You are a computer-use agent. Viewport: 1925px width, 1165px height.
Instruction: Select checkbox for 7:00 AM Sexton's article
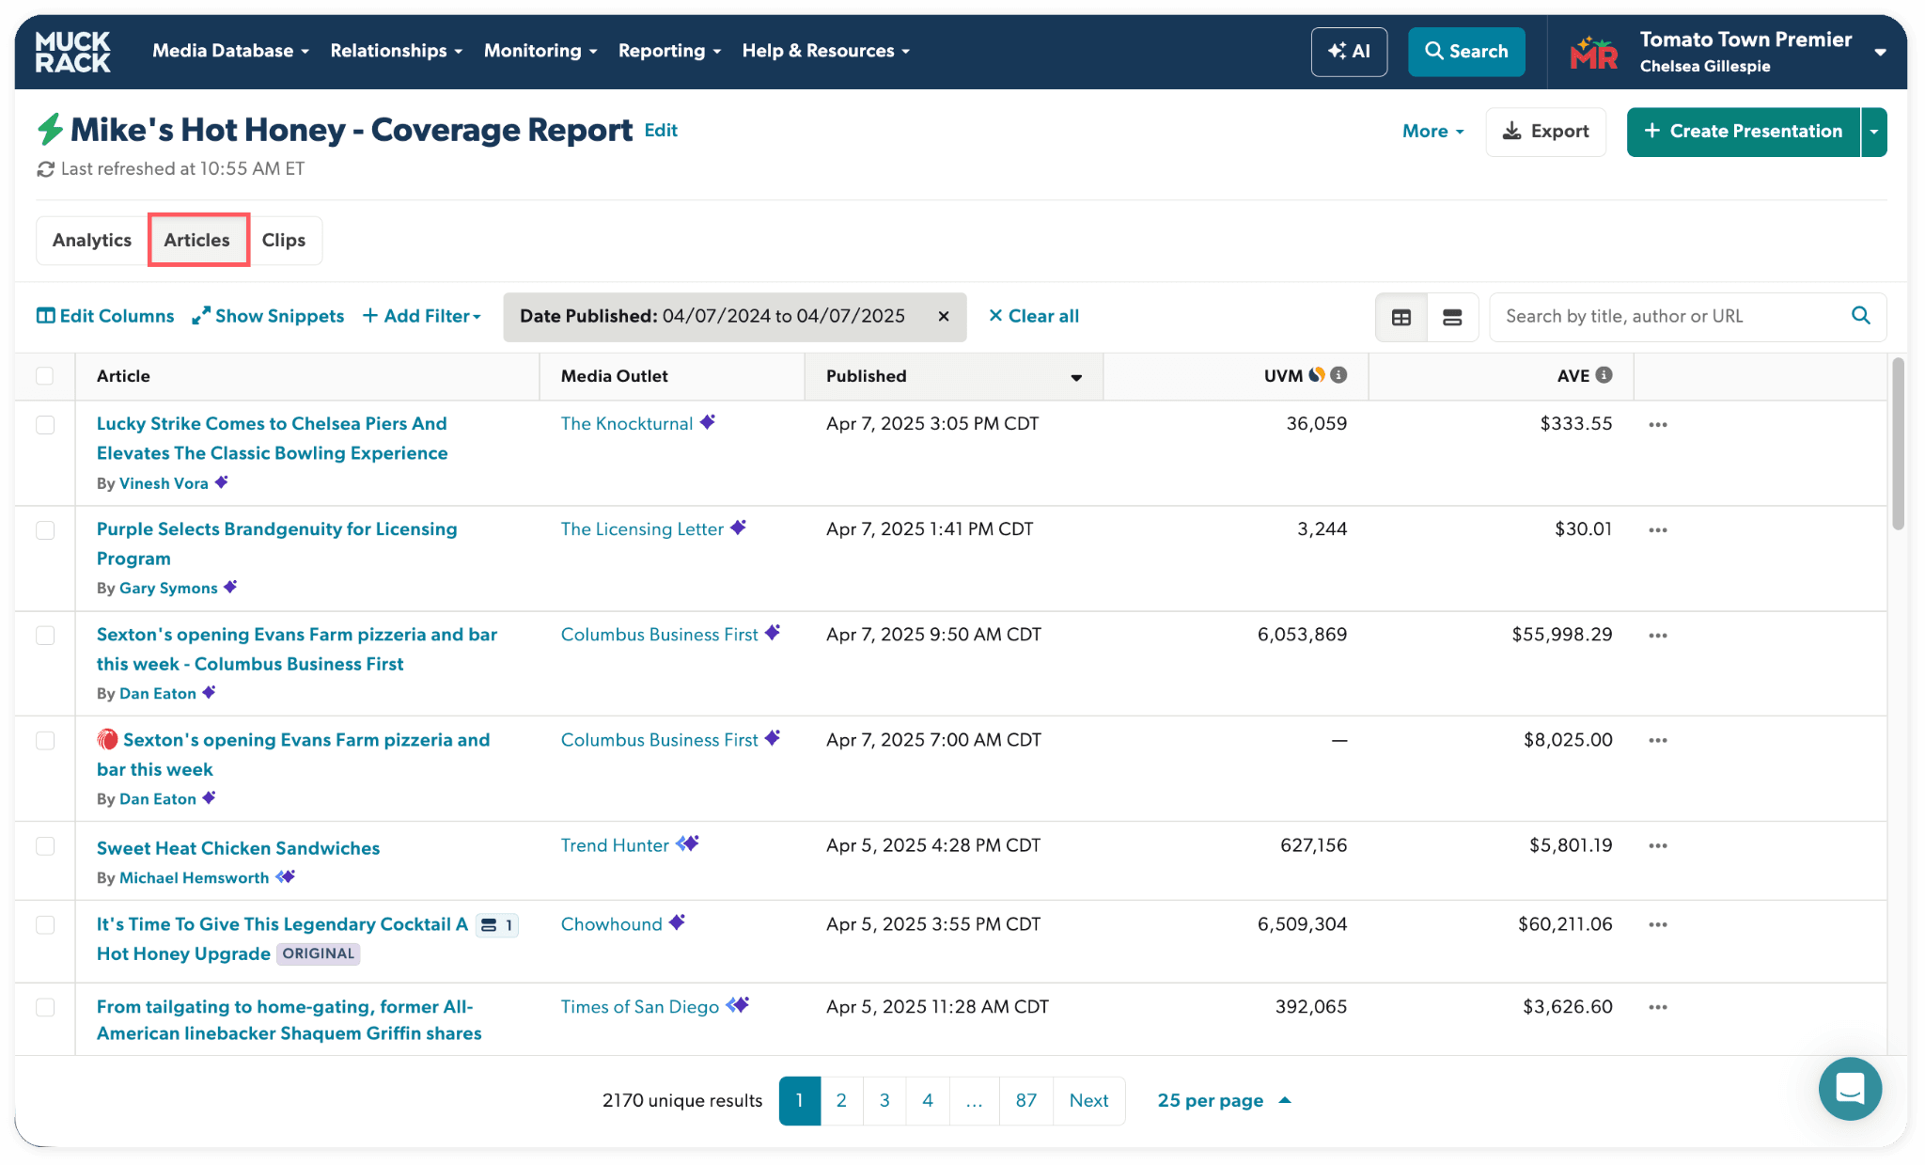pyautogui.click(x=45, y=741)
